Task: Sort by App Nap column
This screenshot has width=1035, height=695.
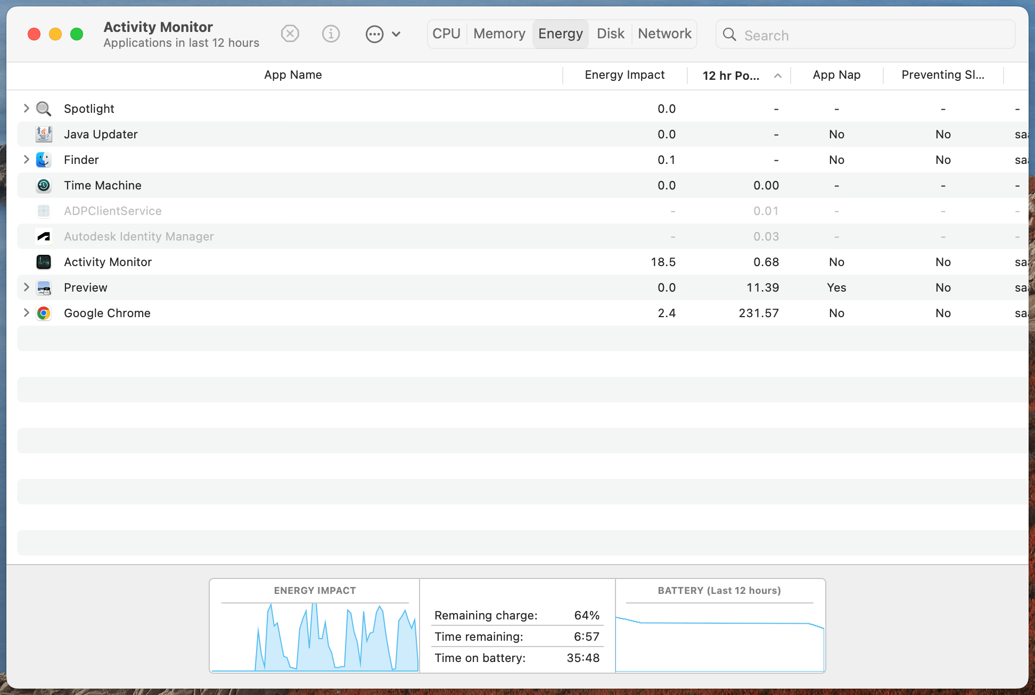Action: [836, 75]
